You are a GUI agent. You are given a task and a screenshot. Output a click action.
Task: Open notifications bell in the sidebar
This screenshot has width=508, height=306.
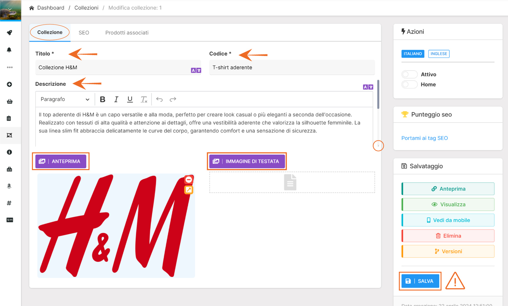(x=9, y=50)
